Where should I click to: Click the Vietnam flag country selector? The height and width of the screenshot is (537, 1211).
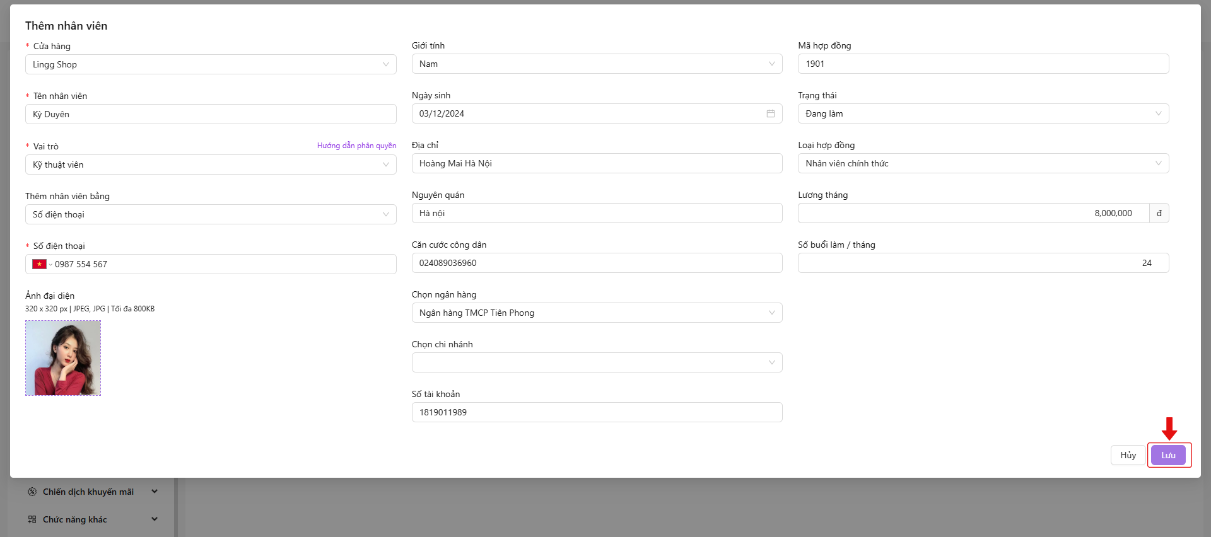click(x=42, y=264)
